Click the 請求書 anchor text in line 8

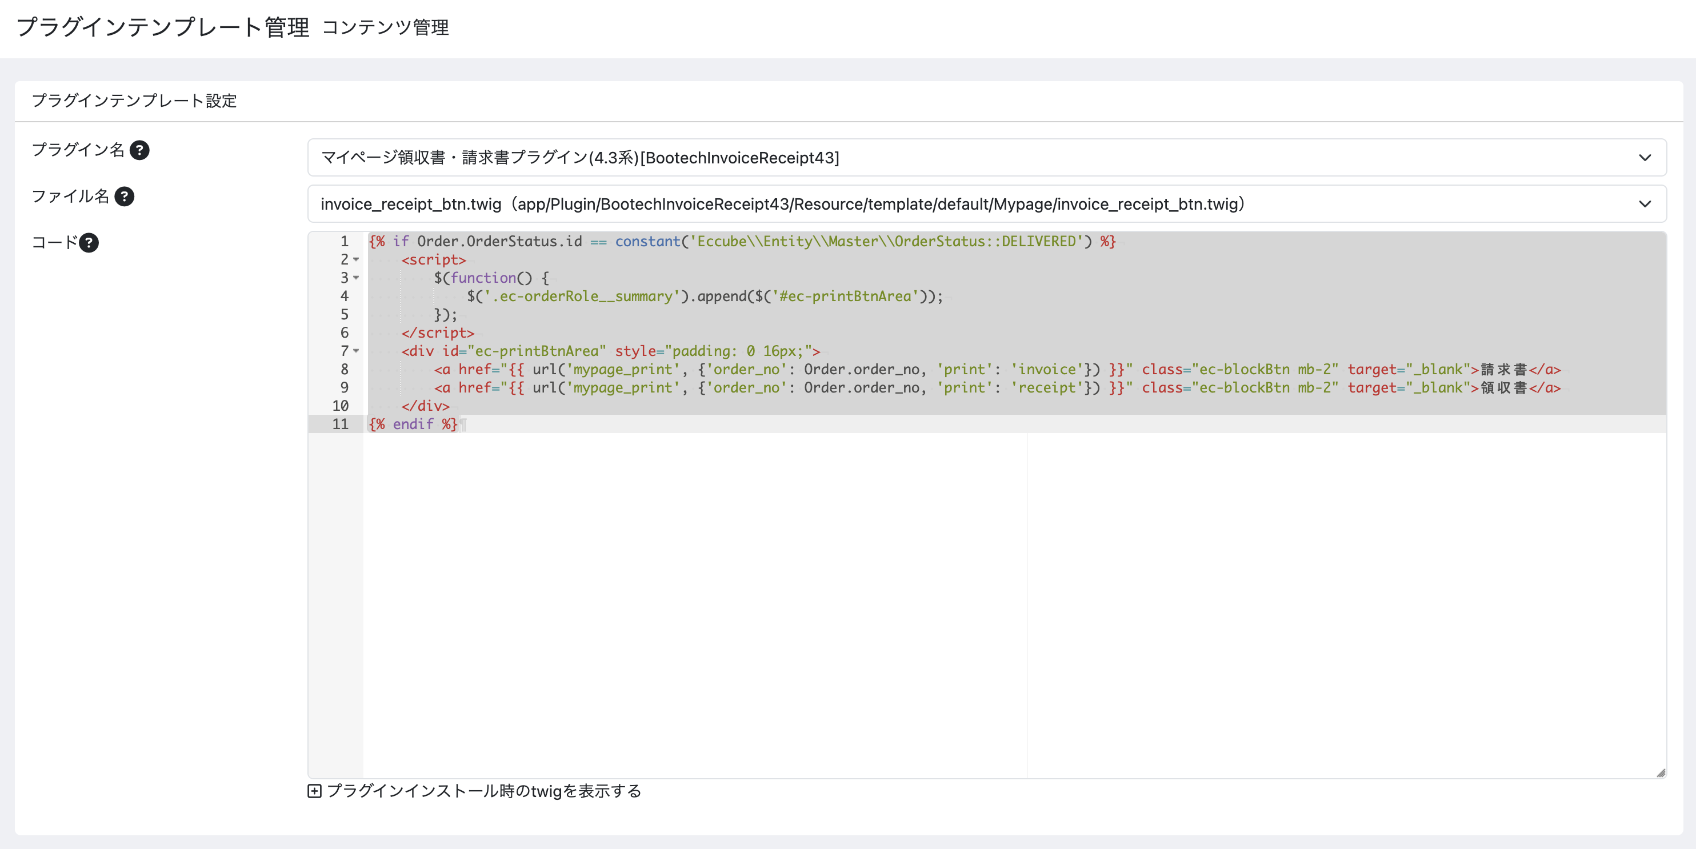tap(1503, 370)
